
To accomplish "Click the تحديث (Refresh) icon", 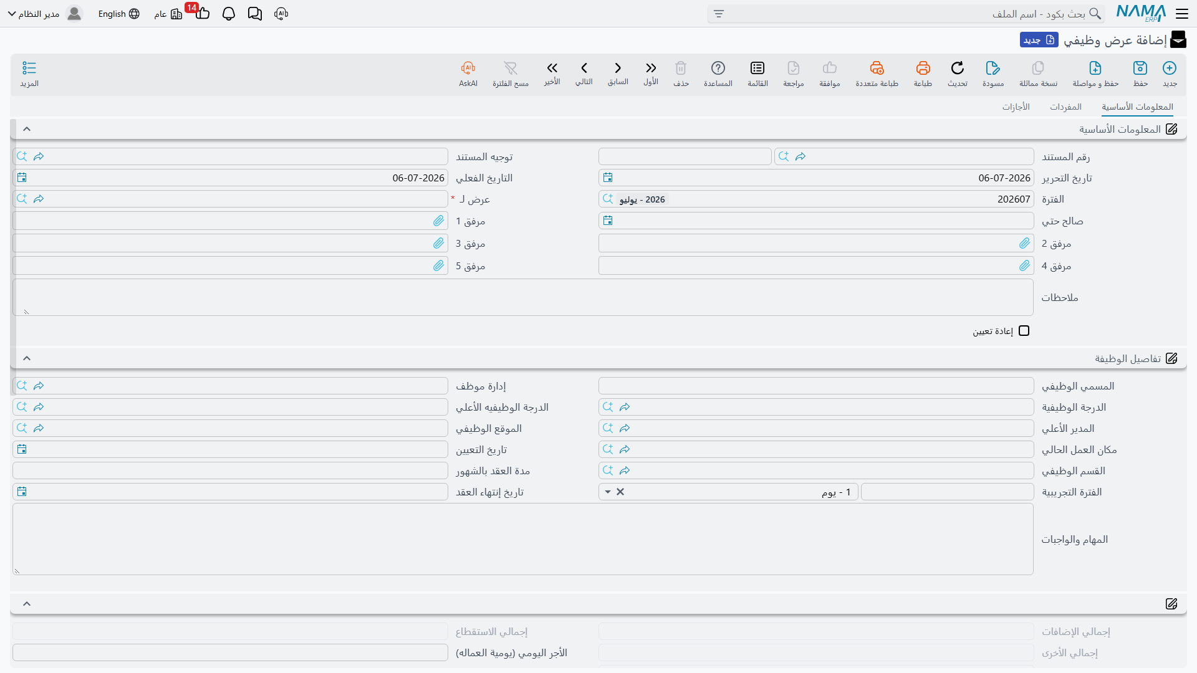I will (957, 68).
